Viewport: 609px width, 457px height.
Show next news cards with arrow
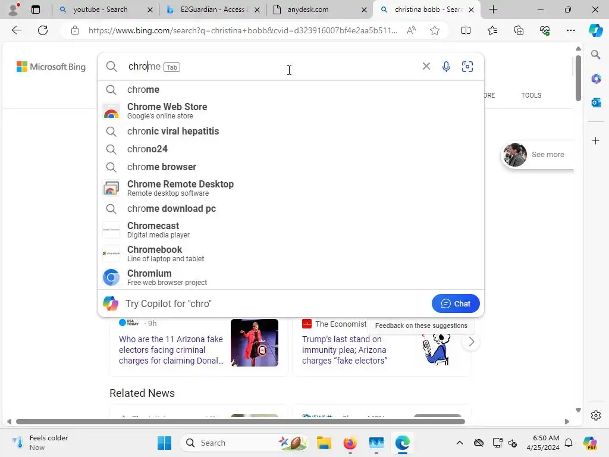(x=471, y=342)
